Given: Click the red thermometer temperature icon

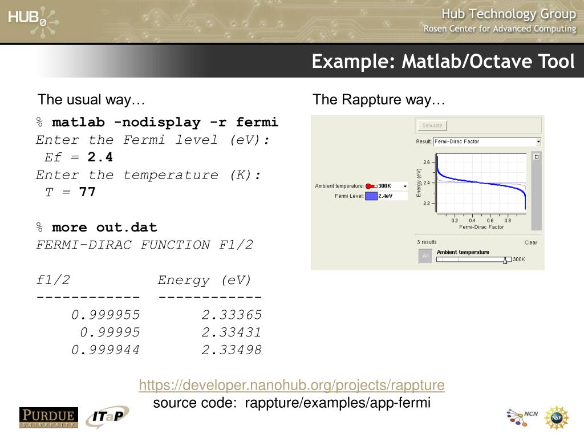Looking at the screenshot, I should tap(371, 186).
